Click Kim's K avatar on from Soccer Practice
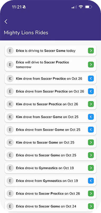 (10, 79)
